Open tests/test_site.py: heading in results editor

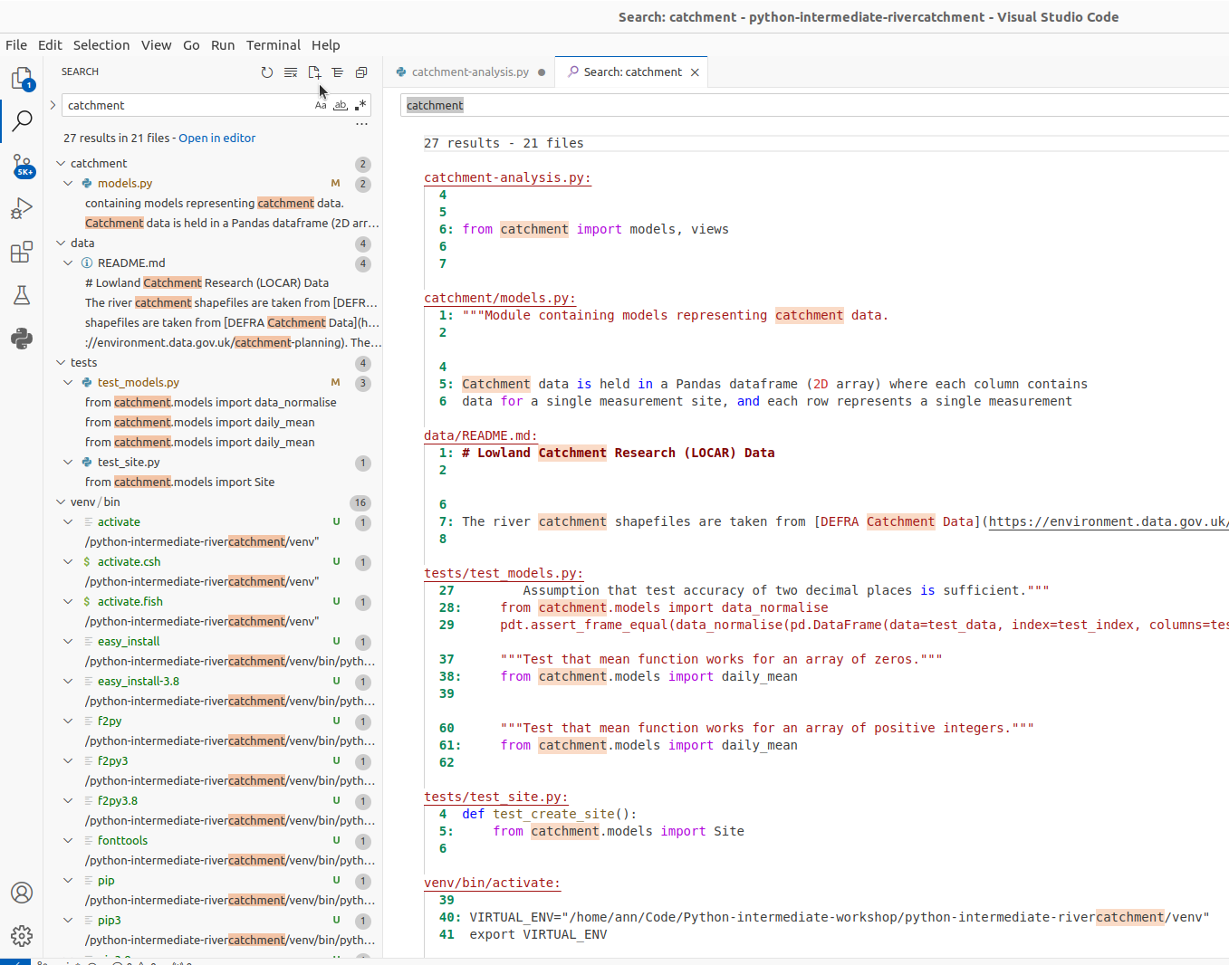click(496, 797)
